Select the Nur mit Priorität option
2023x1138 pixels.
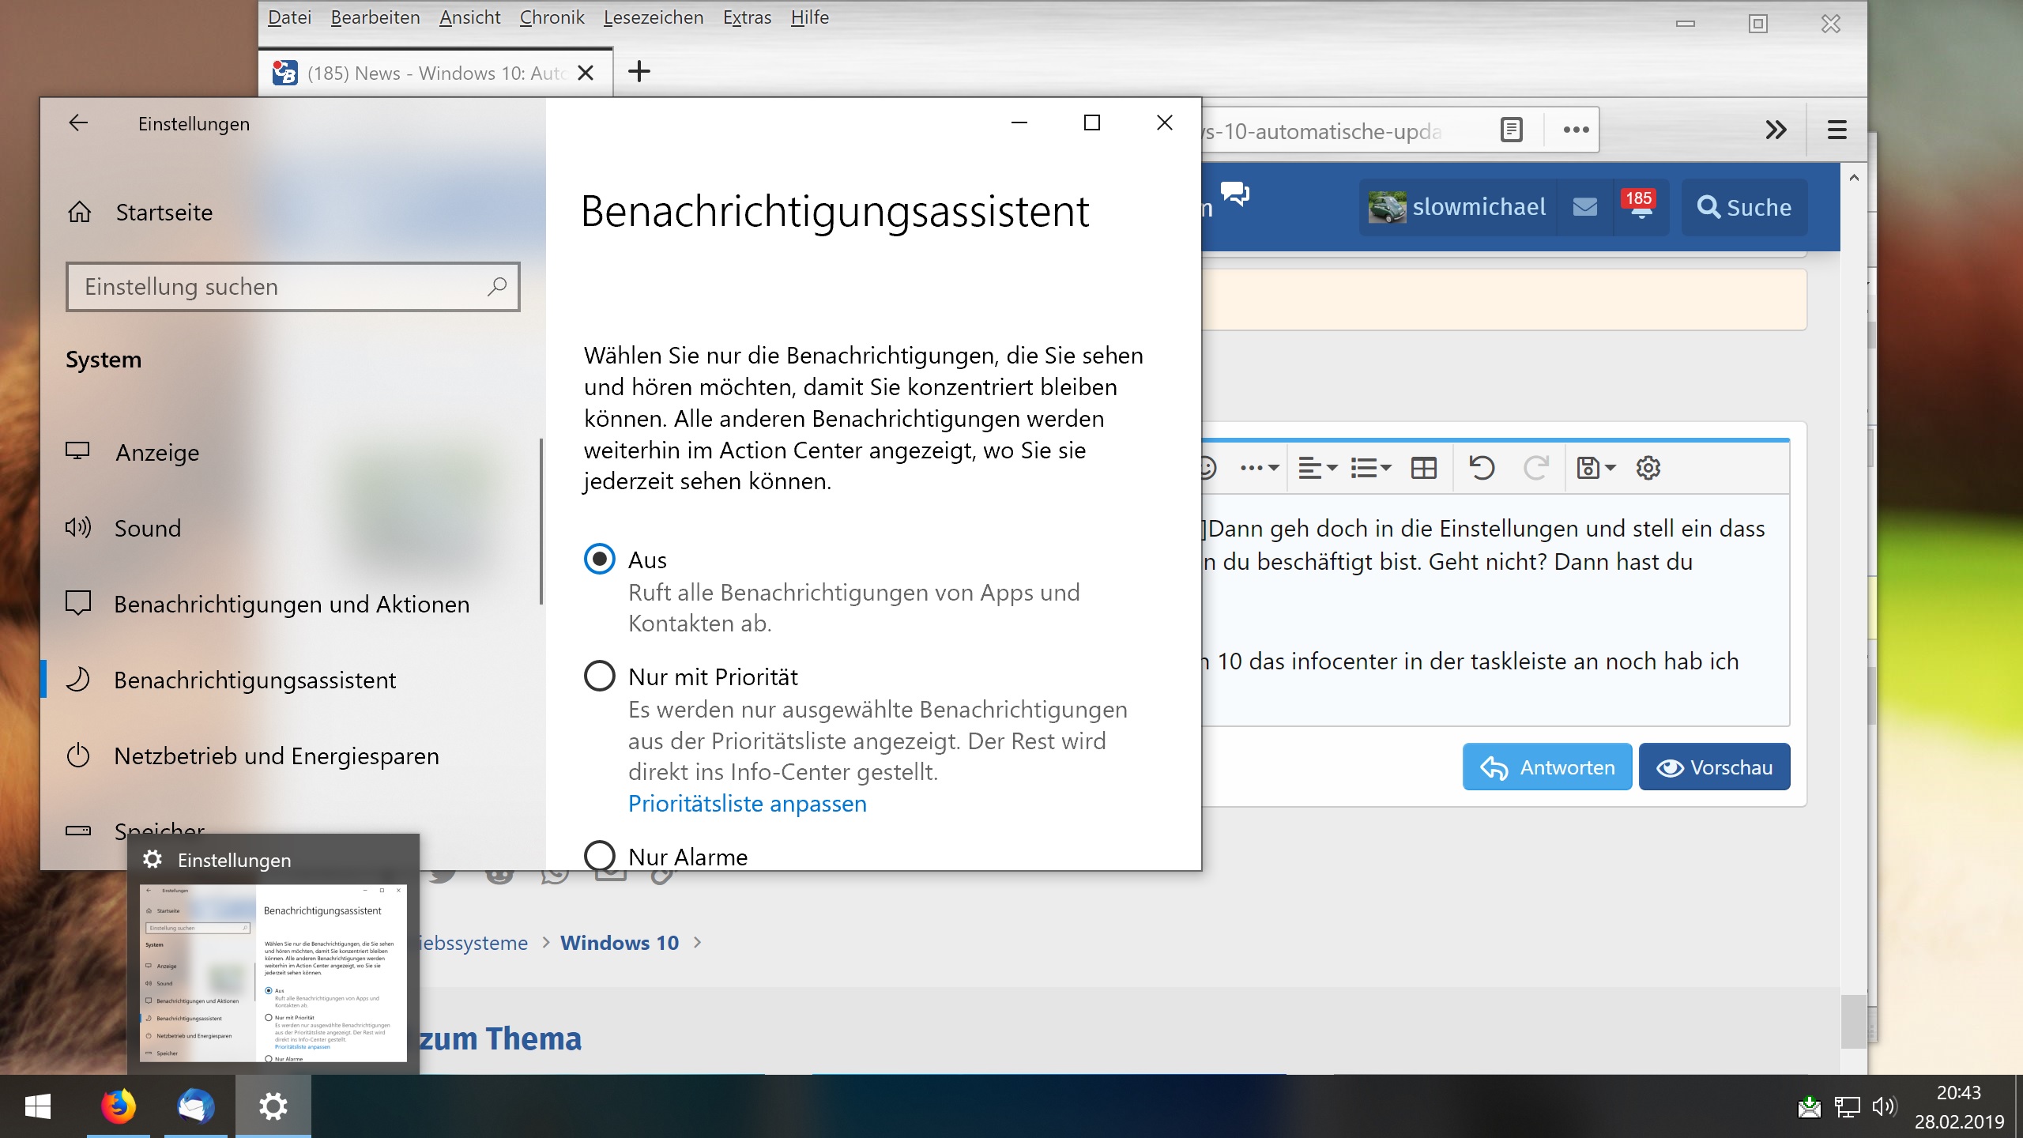coord(600,676)
